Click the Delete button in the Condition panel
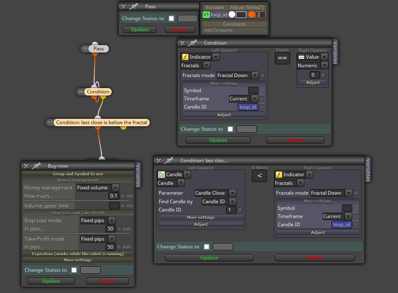The height and width of the screenshot is (293, 398). 295,140
